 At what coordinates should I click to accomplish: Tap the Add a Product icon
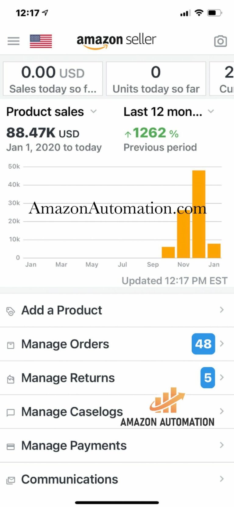click(x=11, y=311)
